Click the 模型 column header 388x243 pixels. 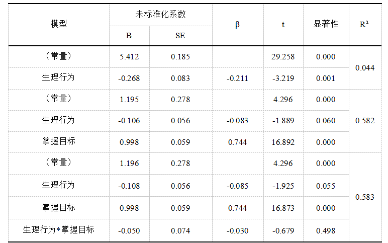point(59,24)
